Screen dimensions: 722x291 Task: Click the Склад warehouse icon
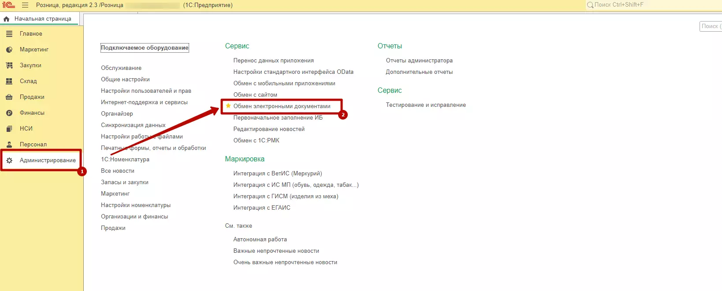[x=9, y=81]
